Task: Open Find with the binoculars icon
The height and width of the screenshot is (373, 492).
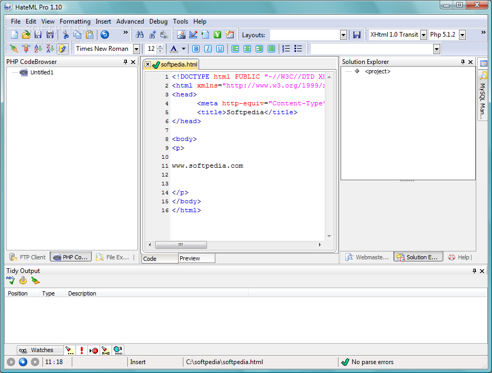Action: click(x=139, y=35)
